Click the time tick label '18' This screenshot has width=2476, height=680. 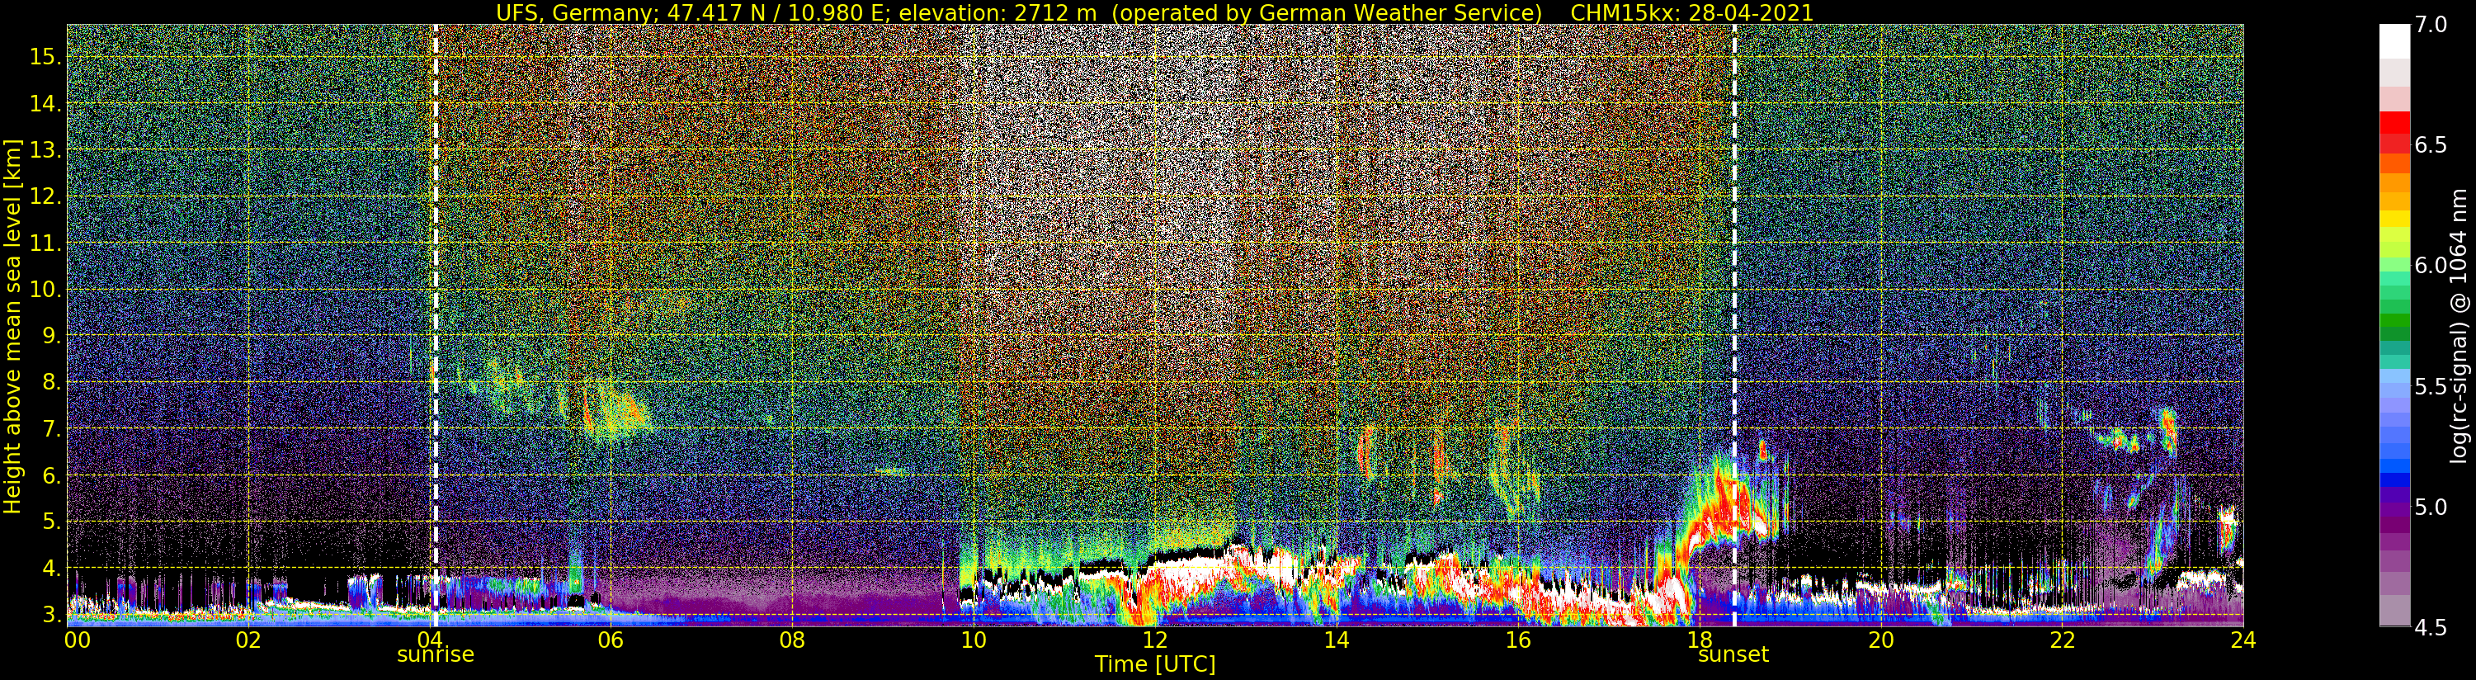pyautogui.click(x=1700, y=640)
